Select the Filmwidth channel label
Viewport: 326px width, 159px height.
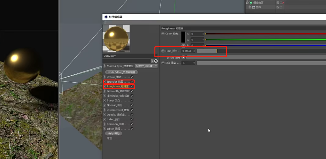(x=118, y=91)
